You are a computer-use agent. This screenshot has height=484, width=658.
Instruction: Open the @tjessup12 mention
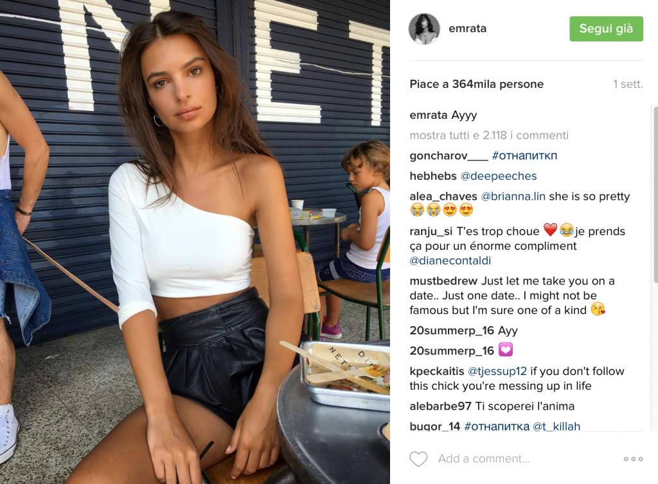tap(497, 371)
